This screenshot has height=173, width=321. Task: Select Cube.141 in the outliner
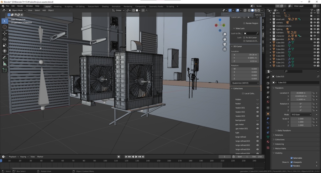pyautogui.click(x=280, y=62)
